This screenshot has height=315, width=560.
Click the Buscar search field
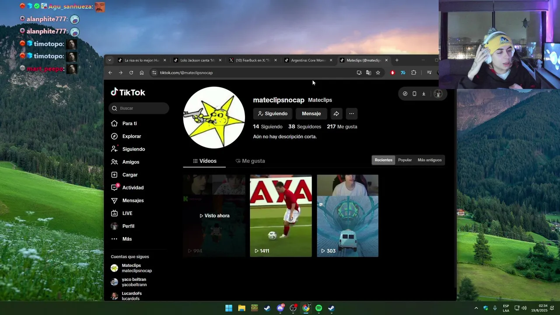139,108
